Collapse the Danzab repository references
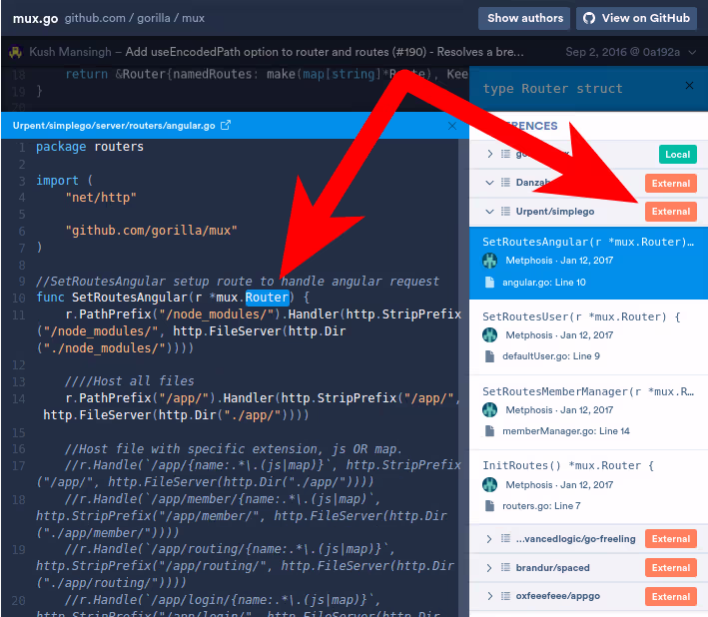 click(x=489, y=183)
